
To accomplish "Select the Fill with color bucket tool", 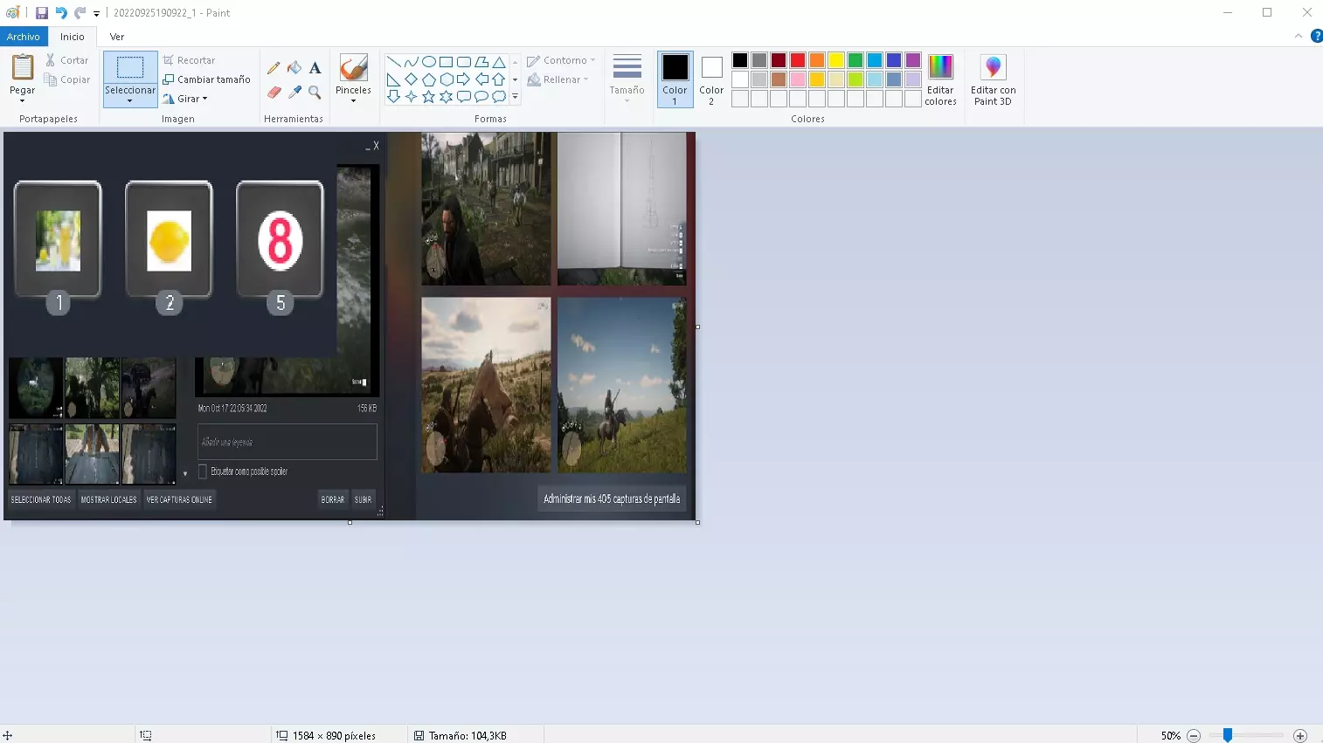I will coord(294,68).
